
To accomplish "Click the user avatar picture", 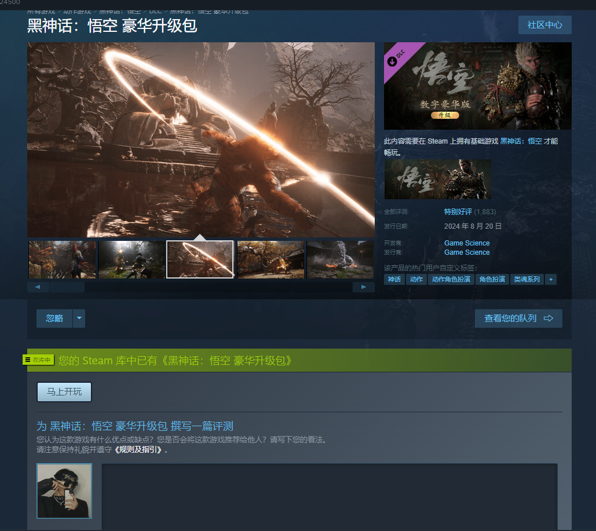I will tap(64, 491).
